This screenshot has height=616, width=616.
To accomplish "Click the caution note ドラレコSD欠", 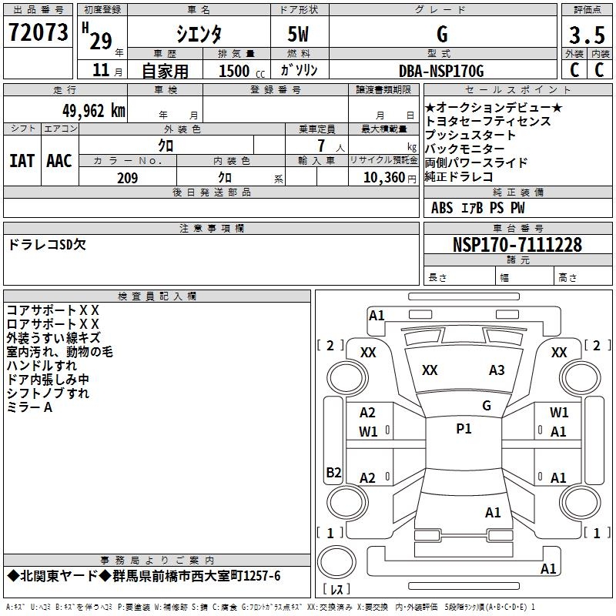I will coord(47,244).
